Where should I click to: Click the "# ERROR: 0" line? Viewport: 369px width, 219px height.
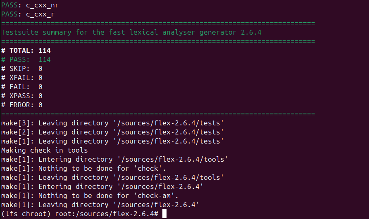pos(22,105)
